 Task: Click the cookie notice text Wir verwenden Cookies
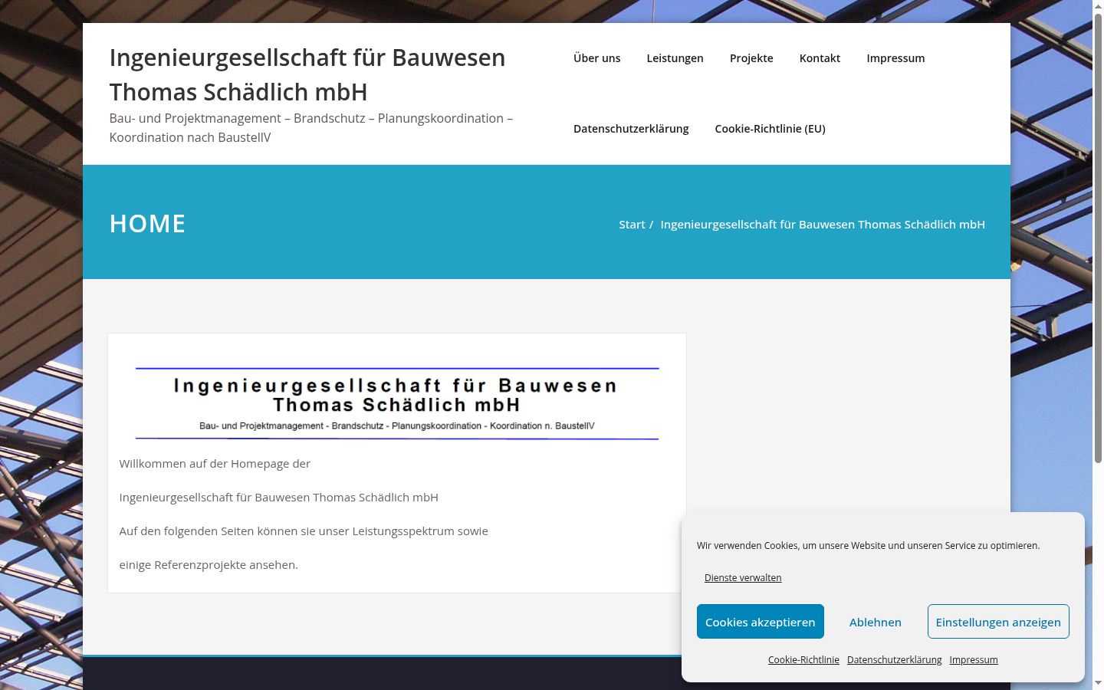(868, 546)
